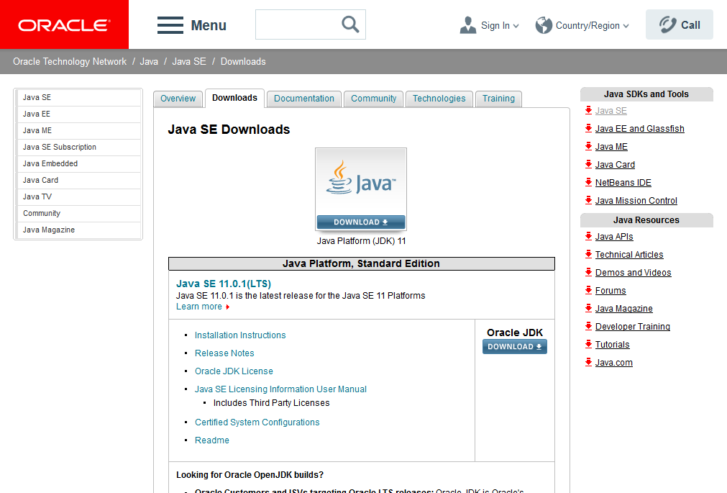Click the Oracle JDK DOWNLOAD button
The width and height of the screenshot is (727, 493).
point(514,346)
